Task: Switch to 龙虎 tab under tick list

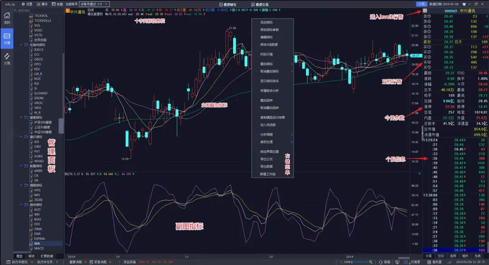Action: tap(478, 256)
